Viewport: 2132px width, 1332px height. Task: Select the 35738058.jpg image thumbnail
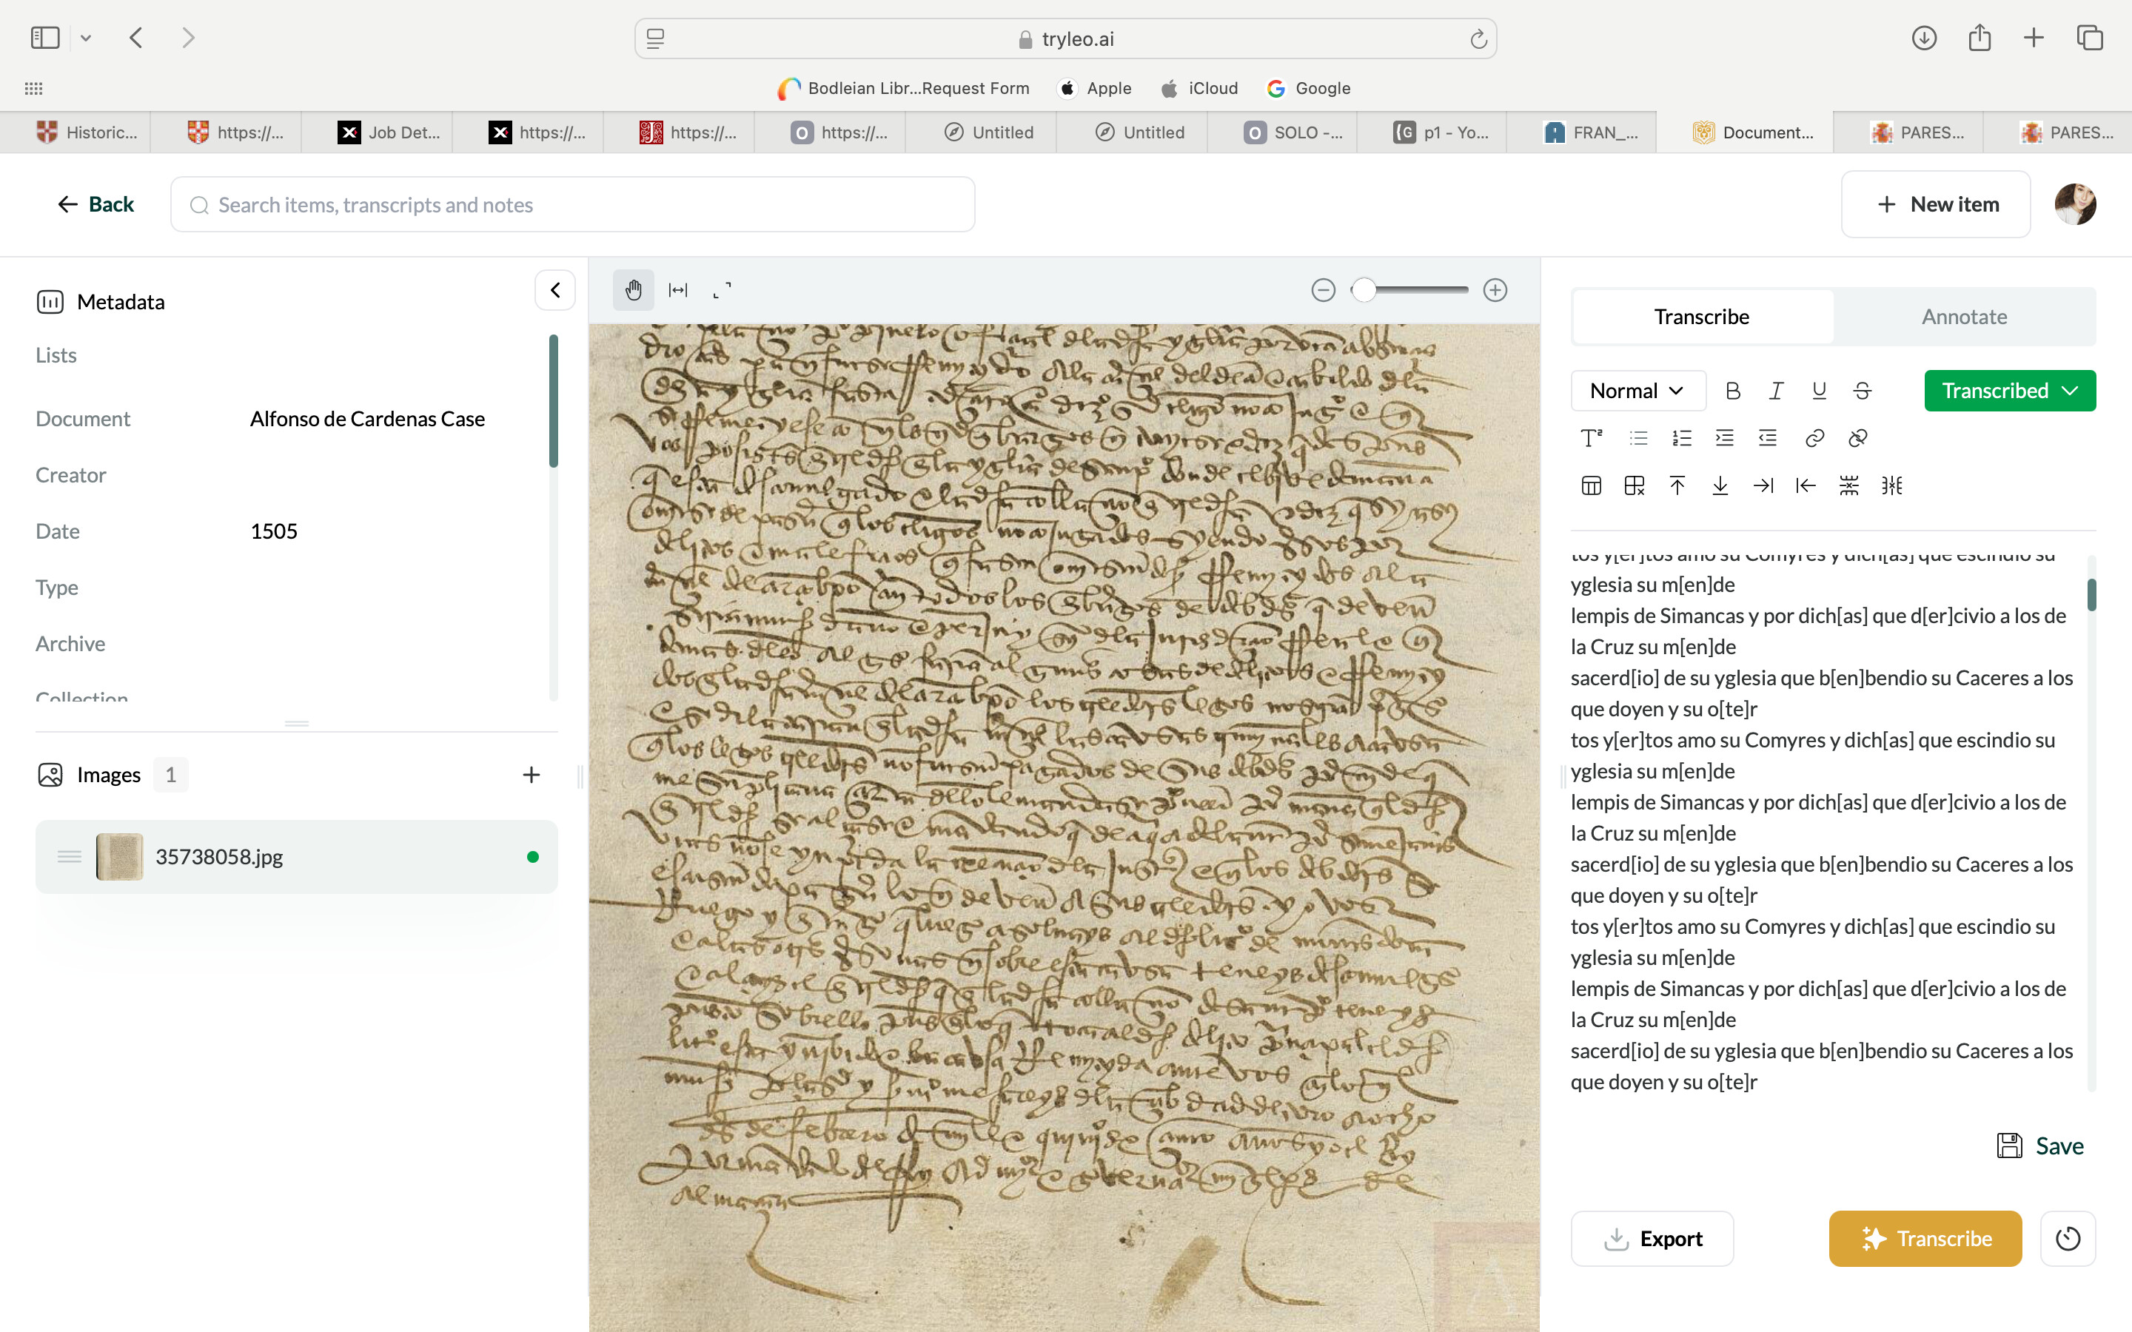[120, 856]
